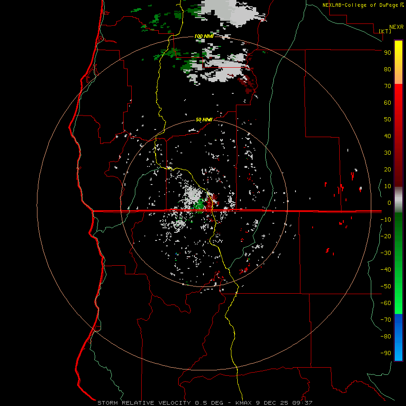Click the "NEXR" label above the scale

tap(396, 27)
